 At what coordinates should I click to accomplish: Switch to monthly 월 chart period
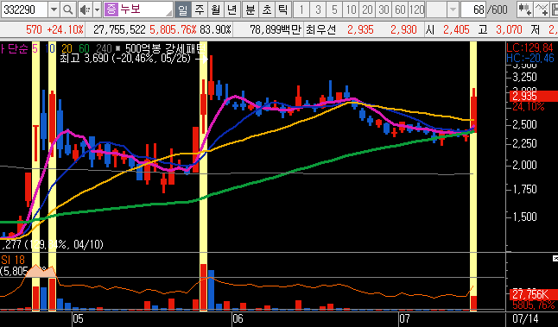(x=216, y=9)
